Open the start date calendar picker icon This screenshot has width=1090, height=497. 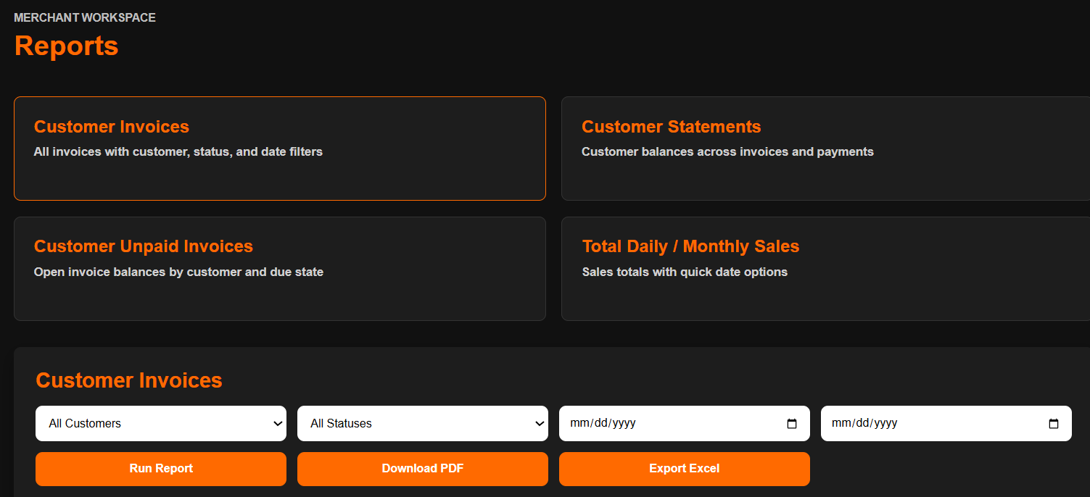791,423
